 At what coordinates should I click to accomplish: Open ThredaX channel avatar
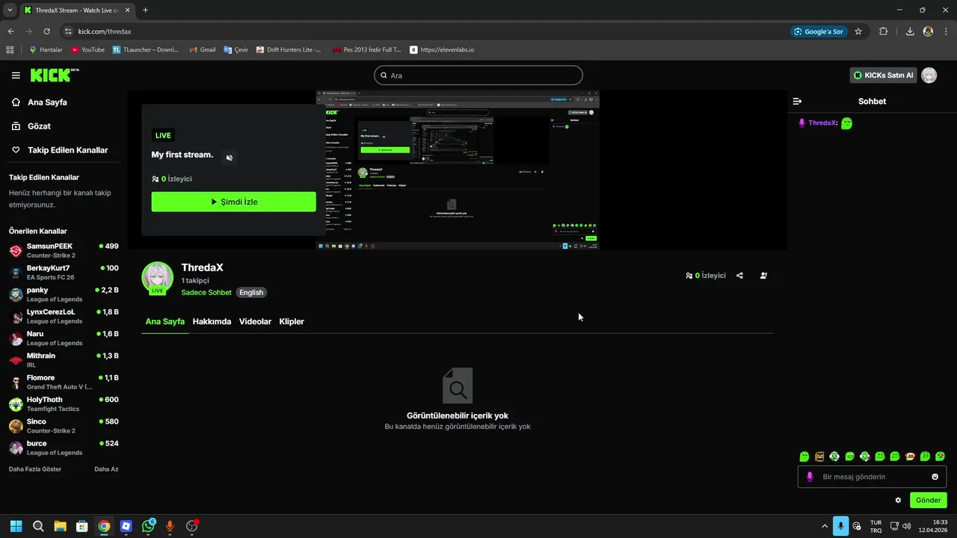pos(157,278)
